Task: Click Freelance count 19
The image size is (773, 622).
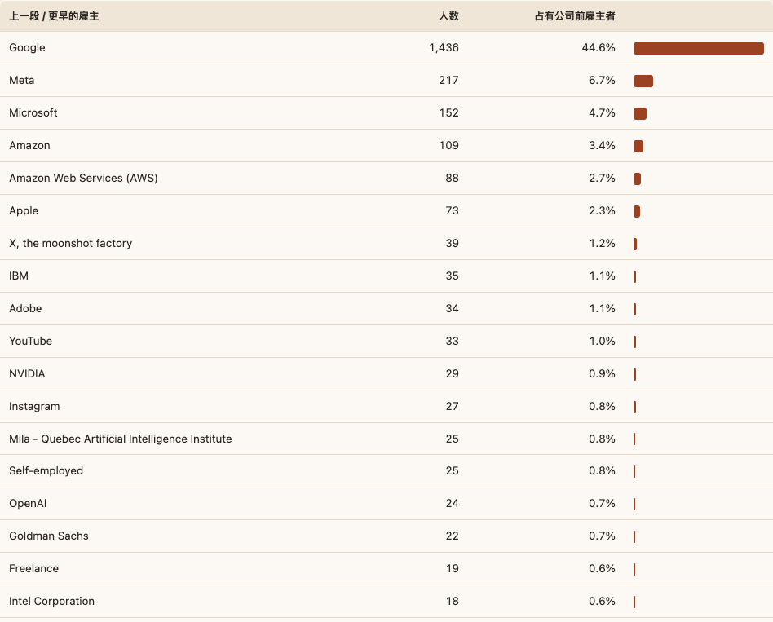Action: [x=452, y=568]
